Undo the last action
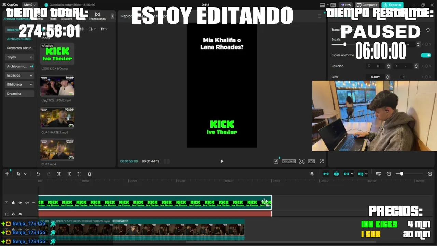This screenshot has height=246, width=437. tap(38, 174)
